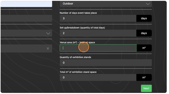Click the 'Outdoor' selected value text
This screenshot has height=94, width=169.
(x=68, y=4)
